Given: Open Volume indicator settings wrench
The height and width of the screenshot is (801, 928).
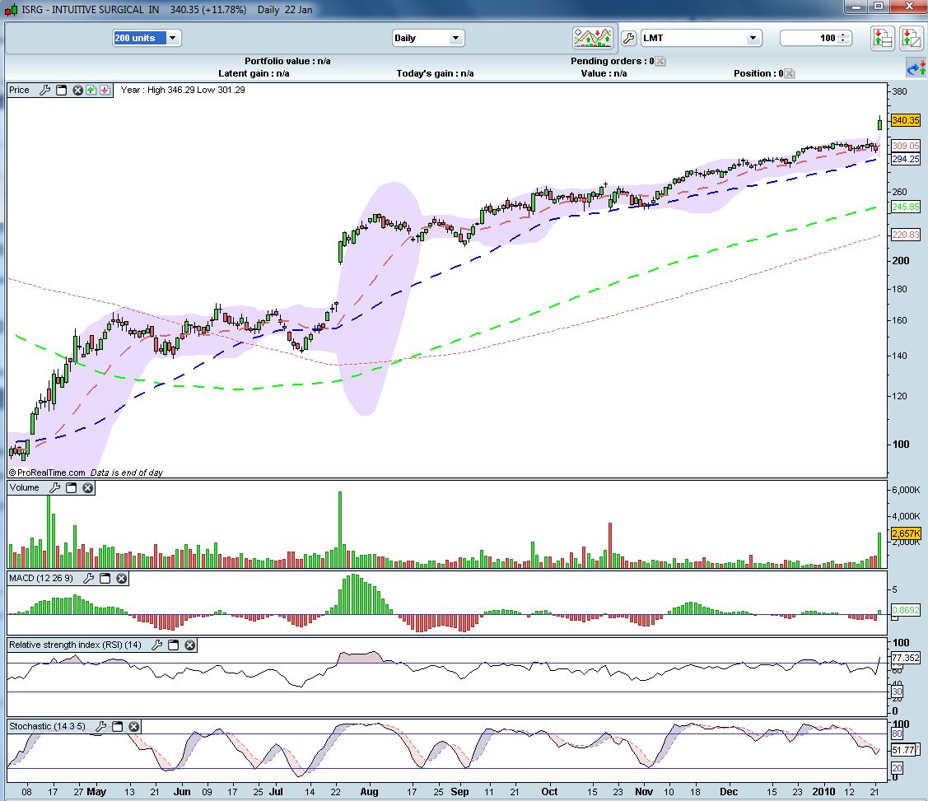Looking at the screenshot, I should coord(55,487).
